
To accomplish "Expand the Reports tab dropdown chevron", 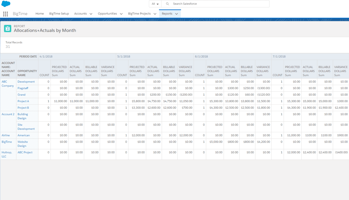I will pyautogui.click(x=176, y=14).
